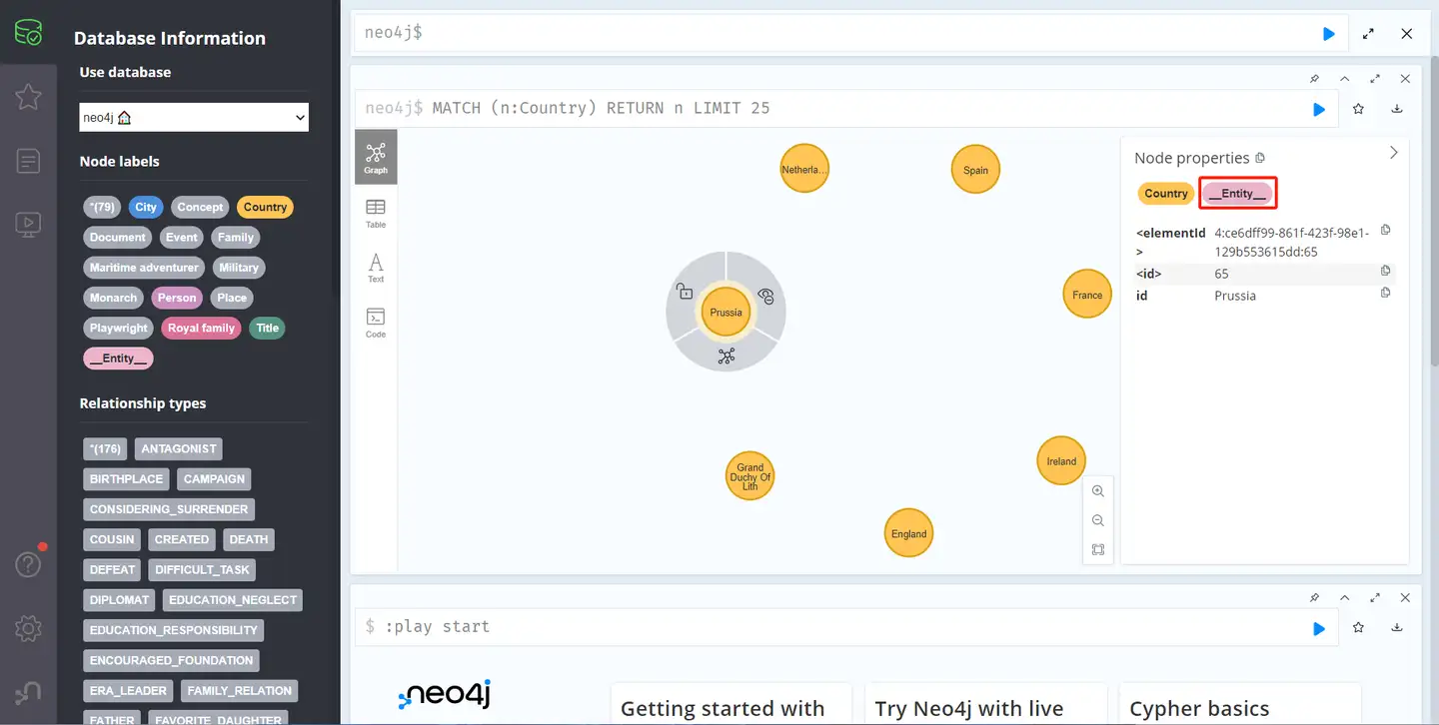Viewport: 1439px width, 725px height.
Task: Select the Netherlands node in graph
Action: pyautogui.click(x=804, y=170)
